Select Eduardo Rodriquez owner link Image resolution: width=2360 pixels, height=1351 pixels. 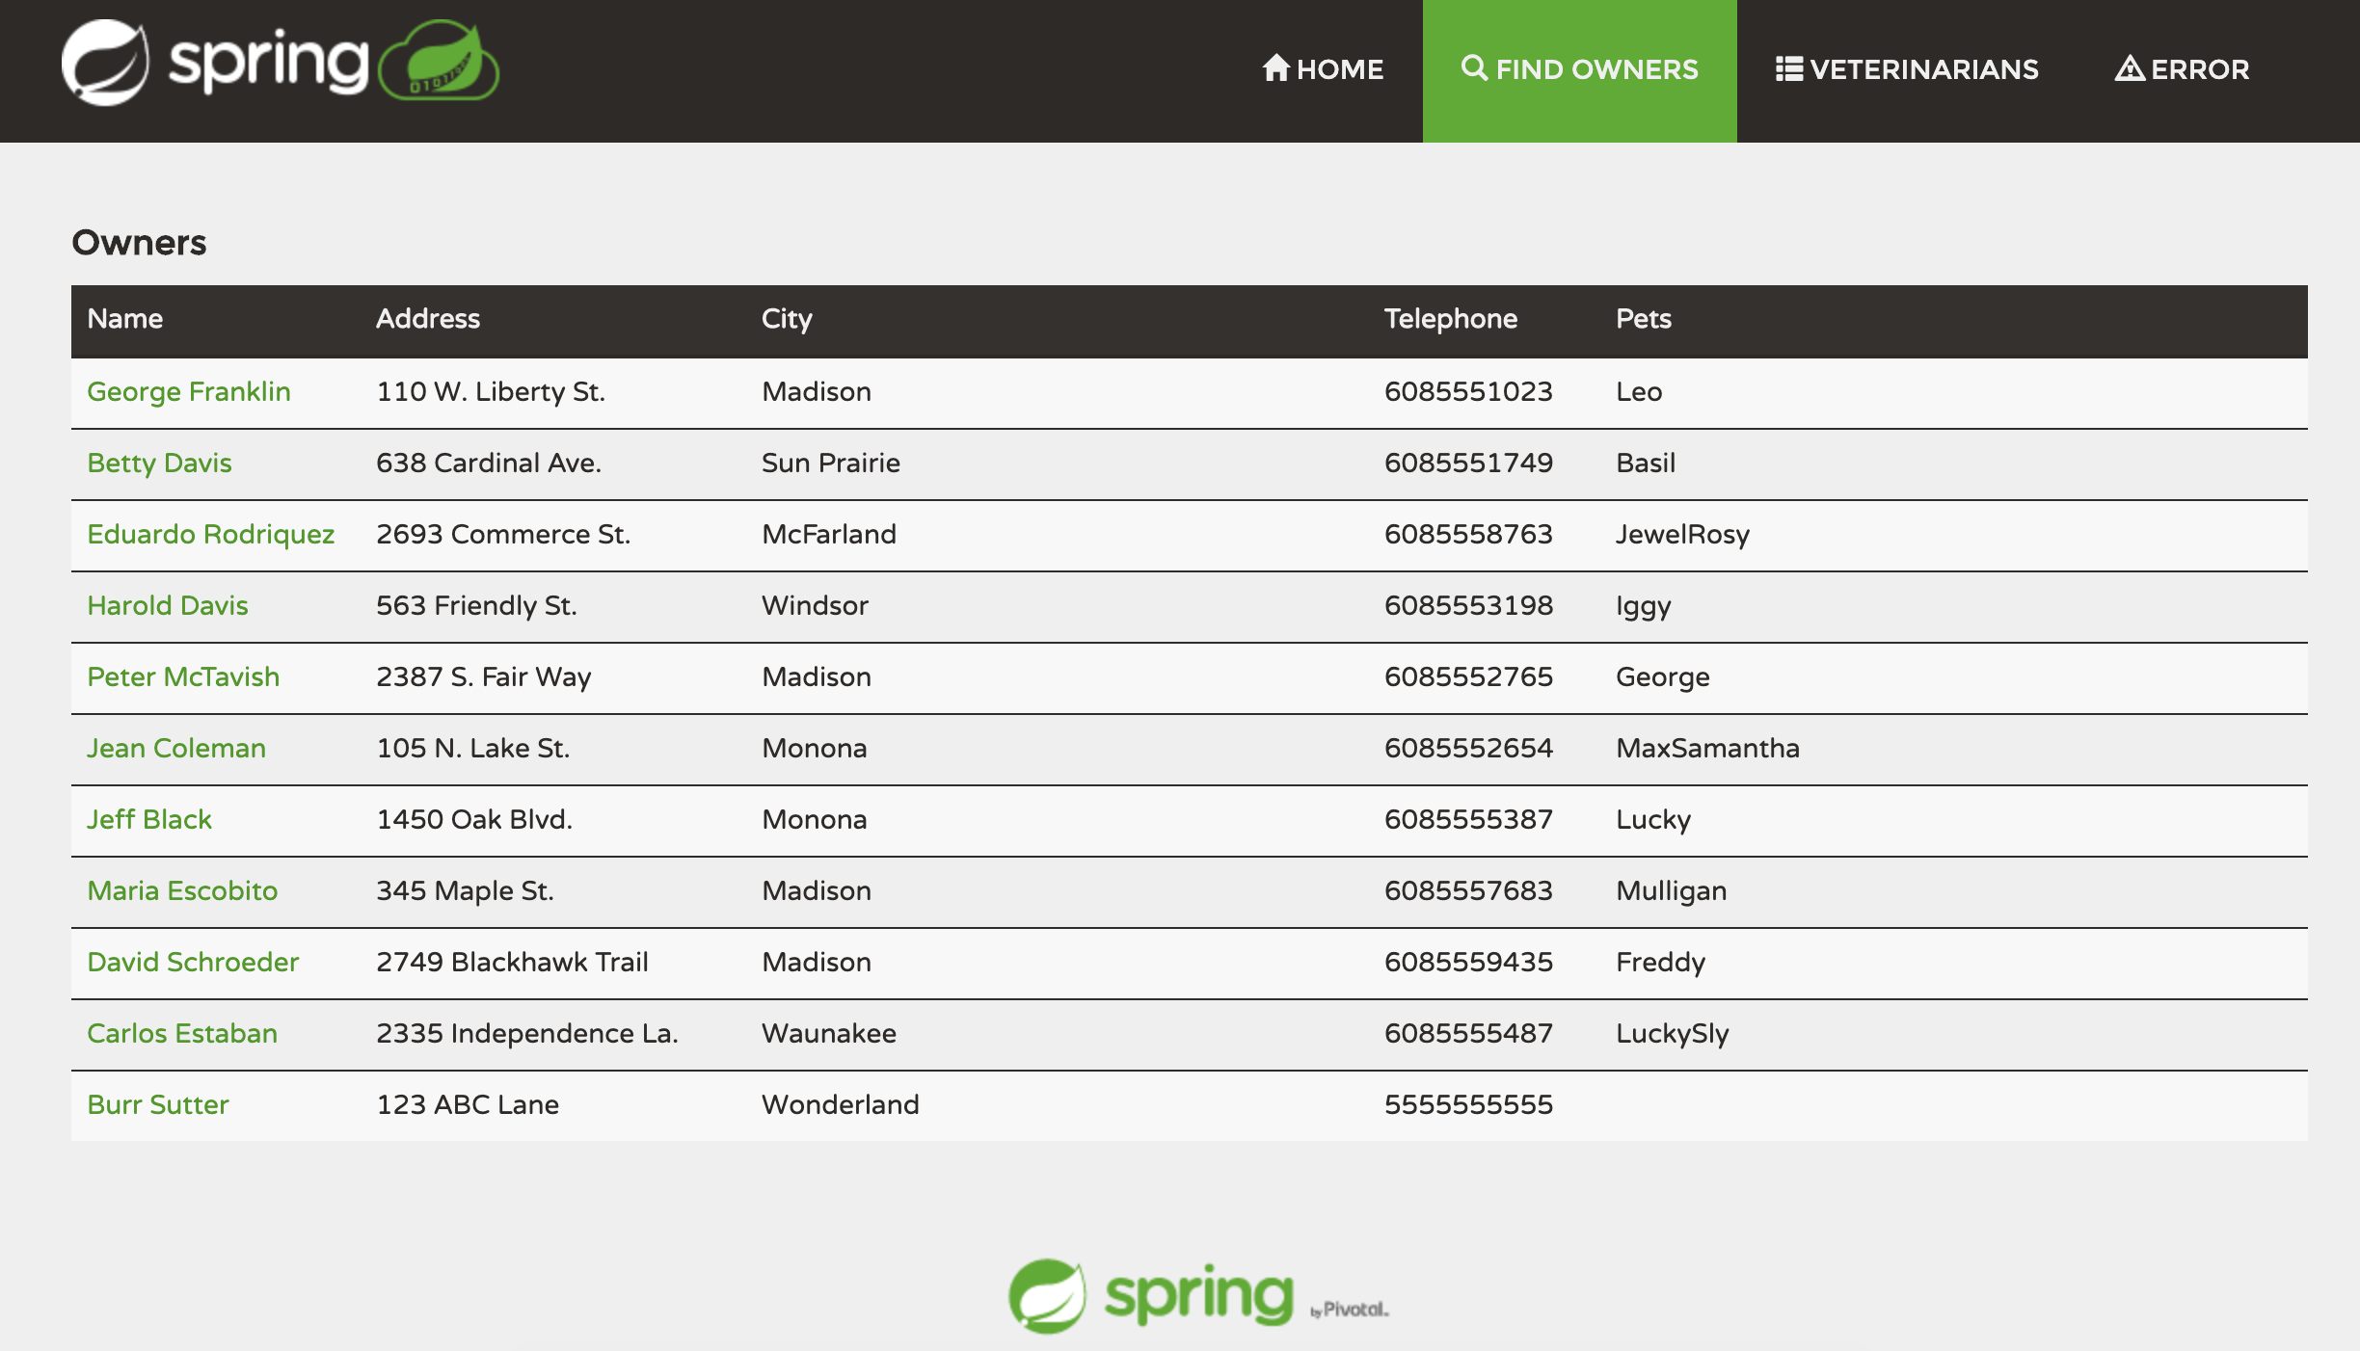pos(210,534)
